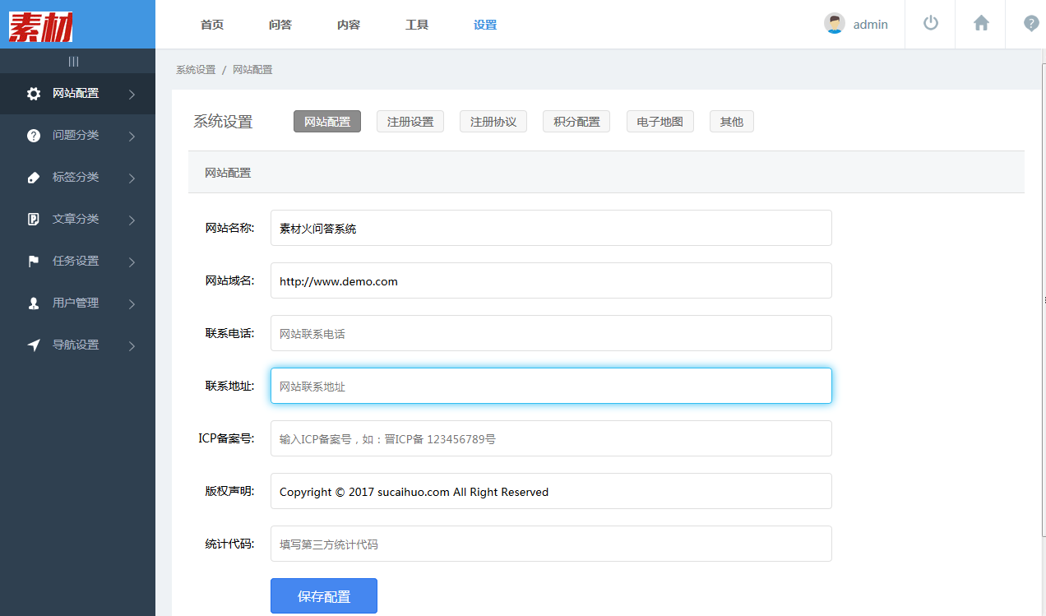Open the 内容 top menu
Viewport: 1046px width, 616px height.
[349, 25]
